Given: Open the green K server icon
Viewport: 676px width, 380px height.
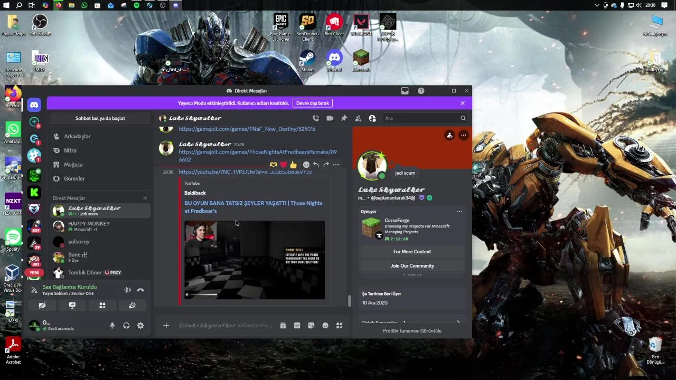Looking at the screenshot, I should (x=34, y=193).
